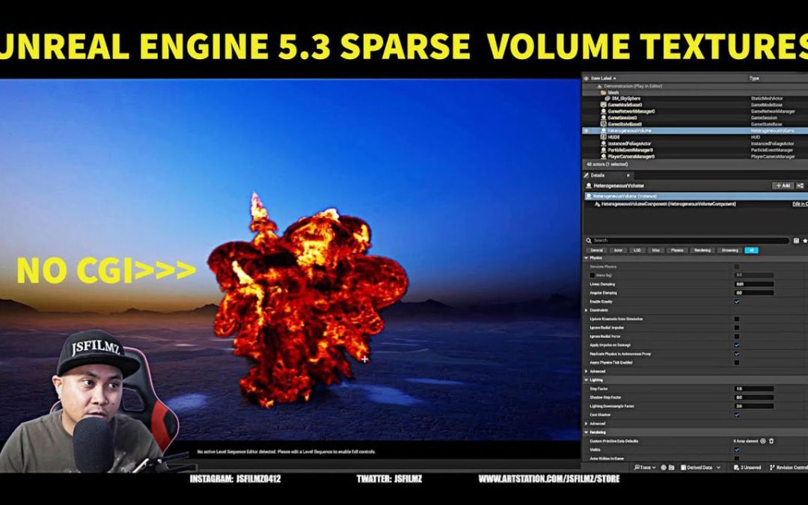Image resolution: width=808 pixels, height=505 pixels.
Task: Click the Angular Damping value field
Action: [754, 293]
